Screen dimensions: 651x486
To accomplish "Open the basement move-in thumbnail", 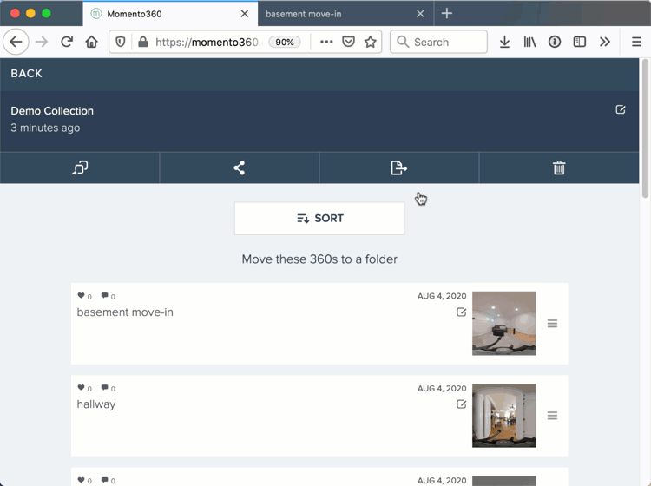I will click(504, 324).
